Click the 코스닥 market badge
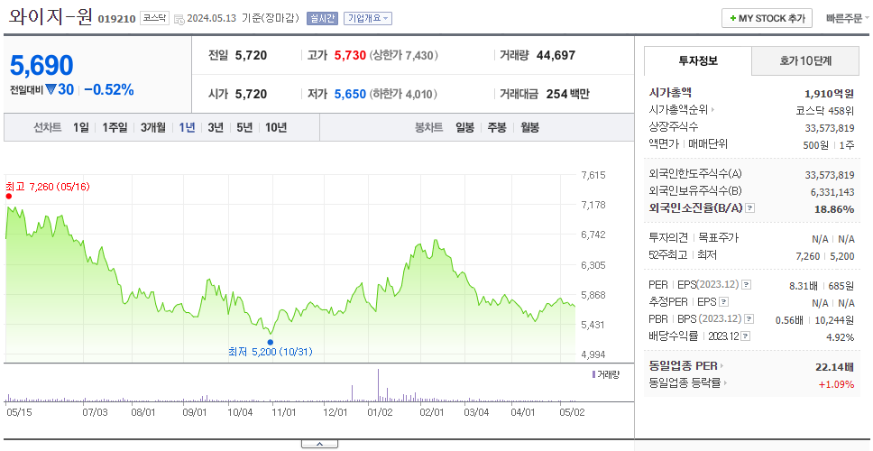Screen dimensions: 873x451 (x=154, y=18)
